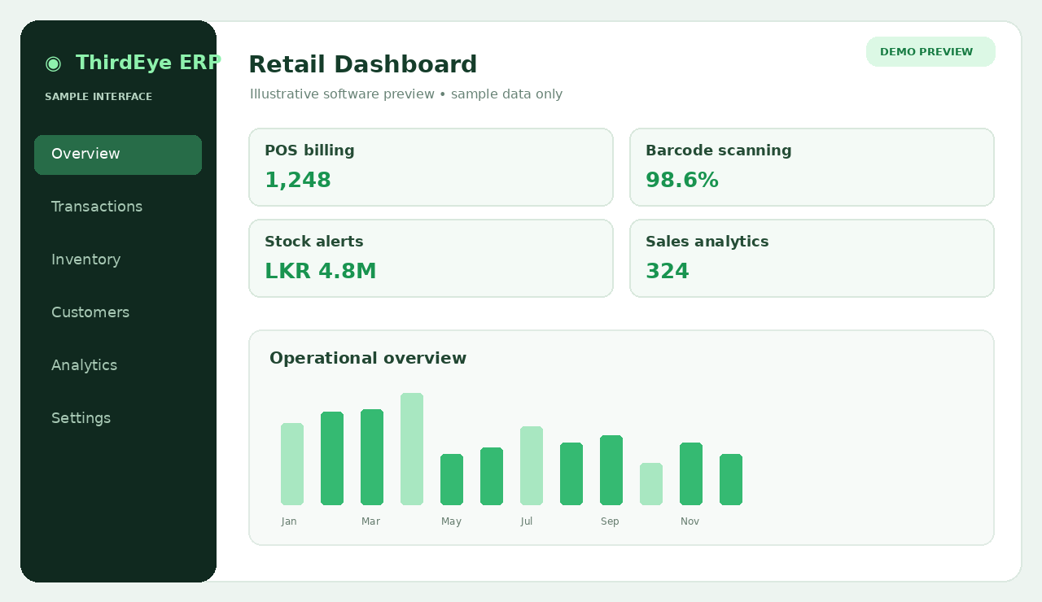Open the Settings menu item
The image size is (1042, 602).
(81, 418)
